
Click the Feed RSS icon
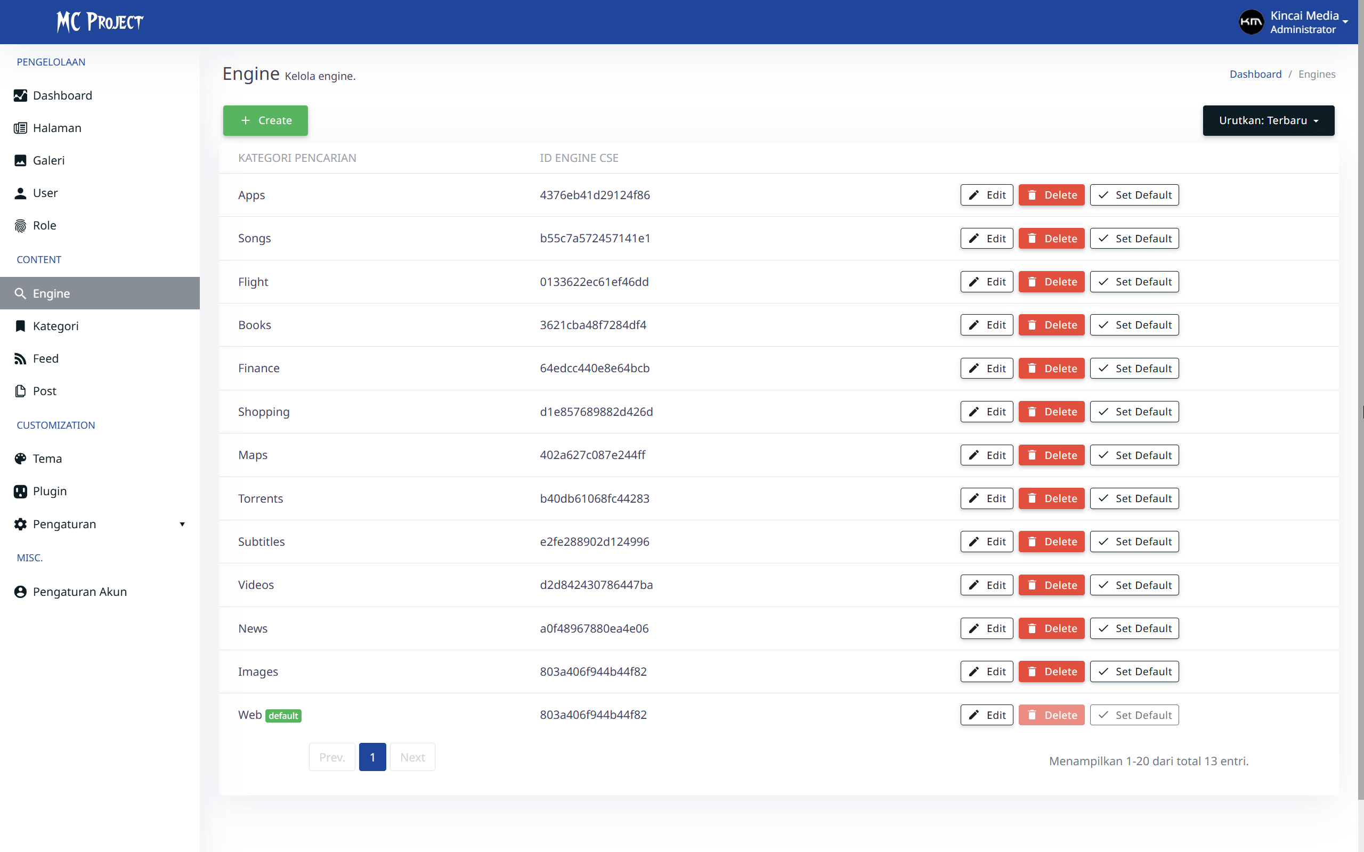(21, 358)
